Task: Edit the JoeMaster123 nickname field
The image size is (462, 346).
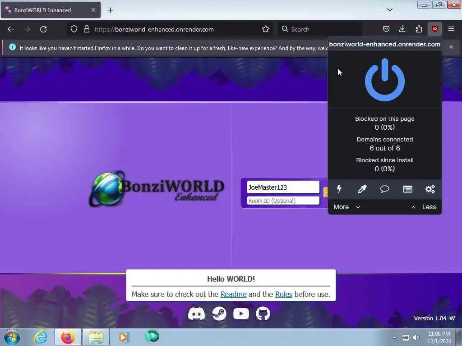Action: (283, 187)
